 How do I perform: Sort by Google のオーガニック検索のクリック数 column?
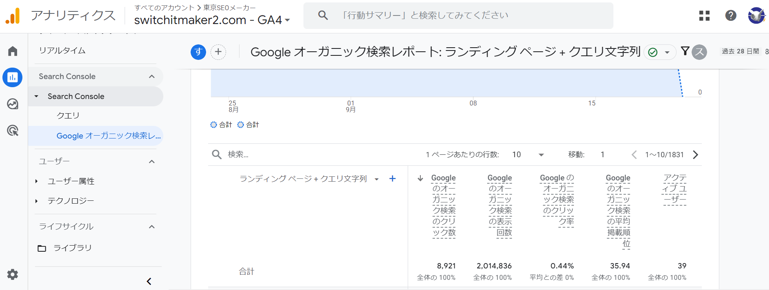[x=444, y=205]
